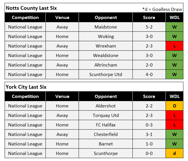Click the Wealdstone opponent cell
This screenshot has height=161, width=188.
click(x=106, y=56)
